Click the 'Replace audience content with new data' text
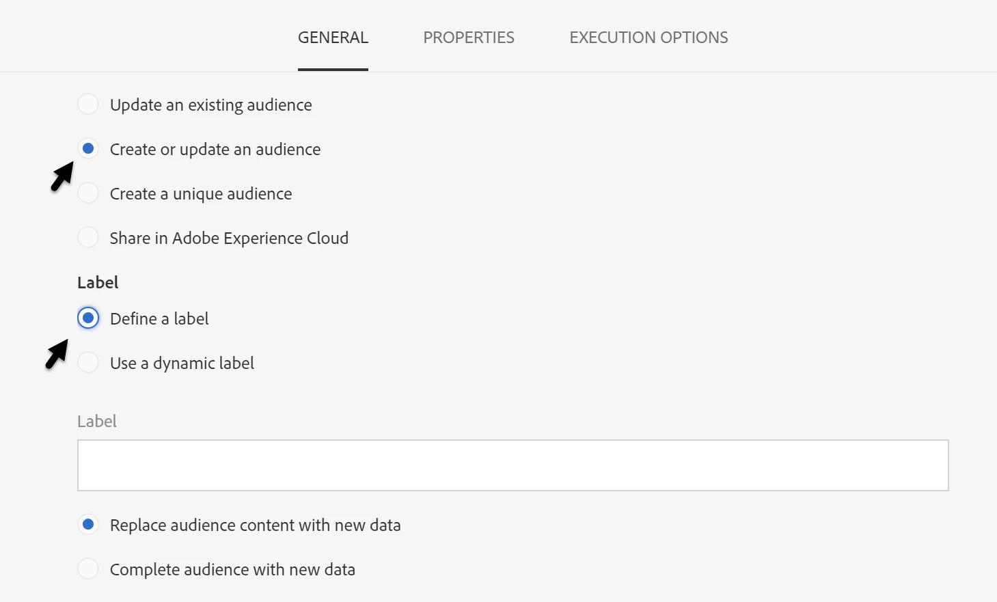Screen dimensions: 997x602 255,525
